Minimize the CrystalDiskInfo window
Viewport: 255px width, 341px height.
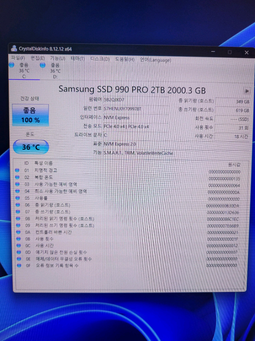click(x=213, y=51)
